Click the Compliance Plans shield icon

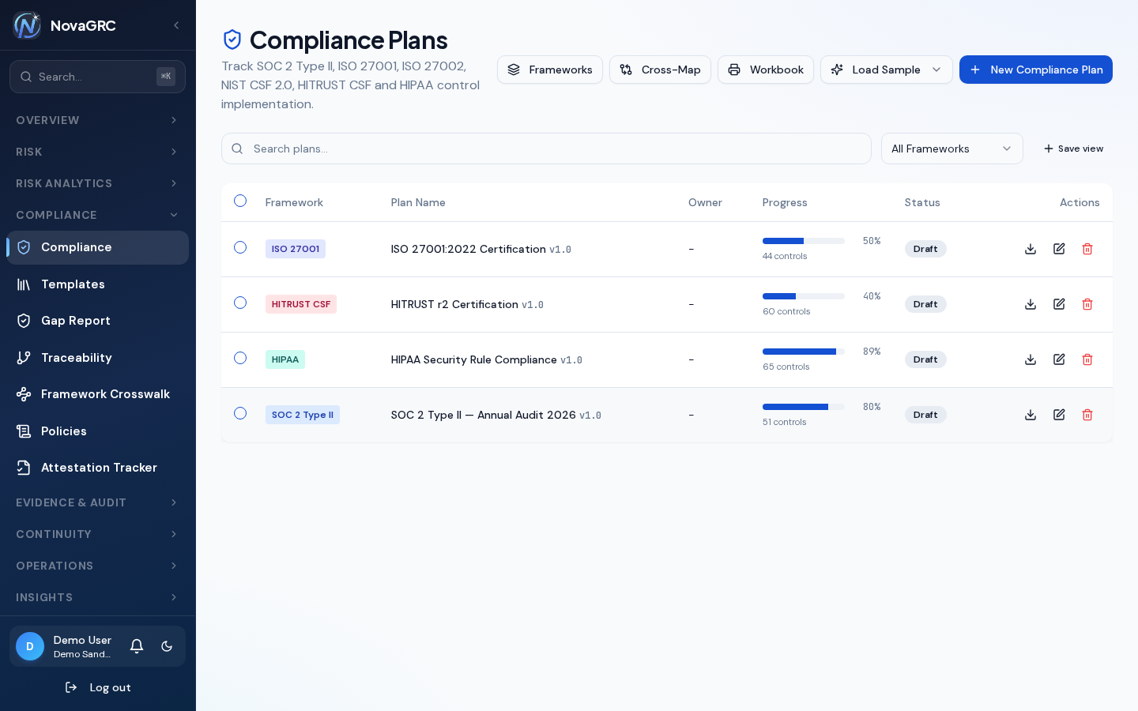tap(232, 39)
